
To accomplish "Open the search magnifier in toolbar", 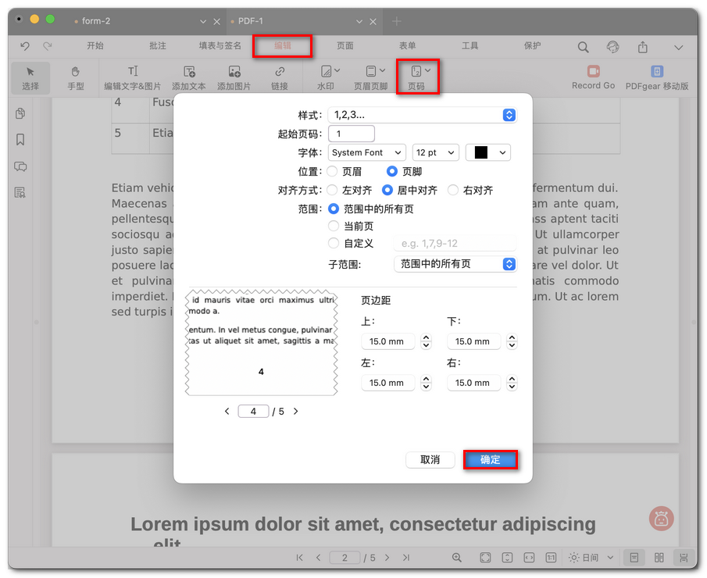I will tap(583, 47).
